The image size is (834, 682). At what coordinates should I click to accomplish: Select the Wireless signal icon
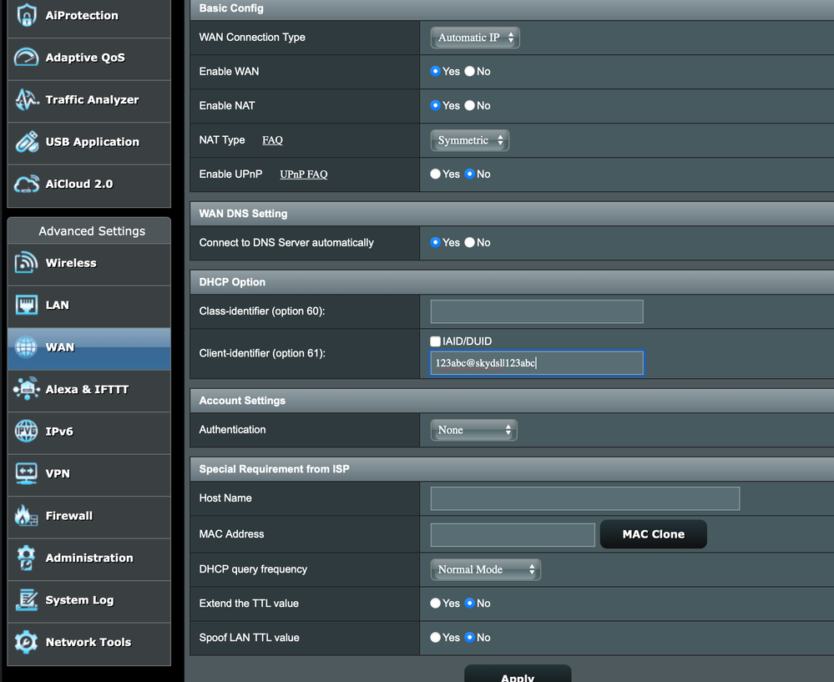click(x=27, y=263)
